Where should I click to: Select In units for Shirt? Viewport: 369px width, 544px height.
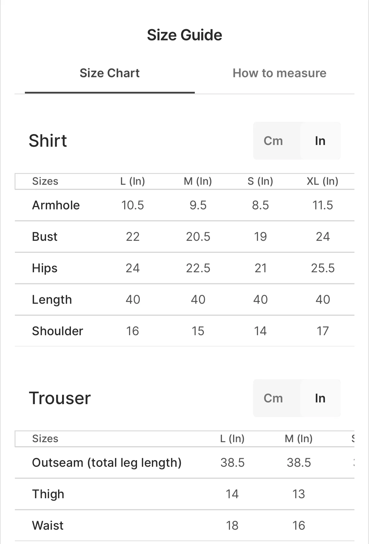click(x=320, y=141)
